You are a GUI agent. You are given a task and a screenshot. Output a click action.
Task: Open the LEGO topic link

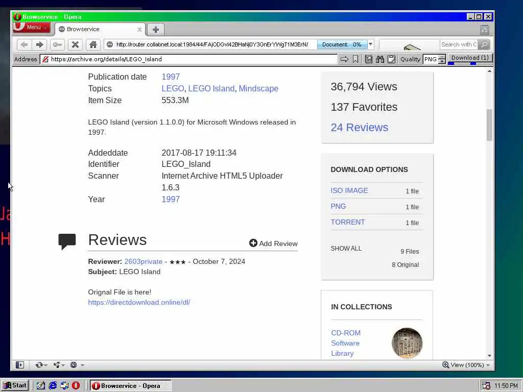[x=173, y=88]
